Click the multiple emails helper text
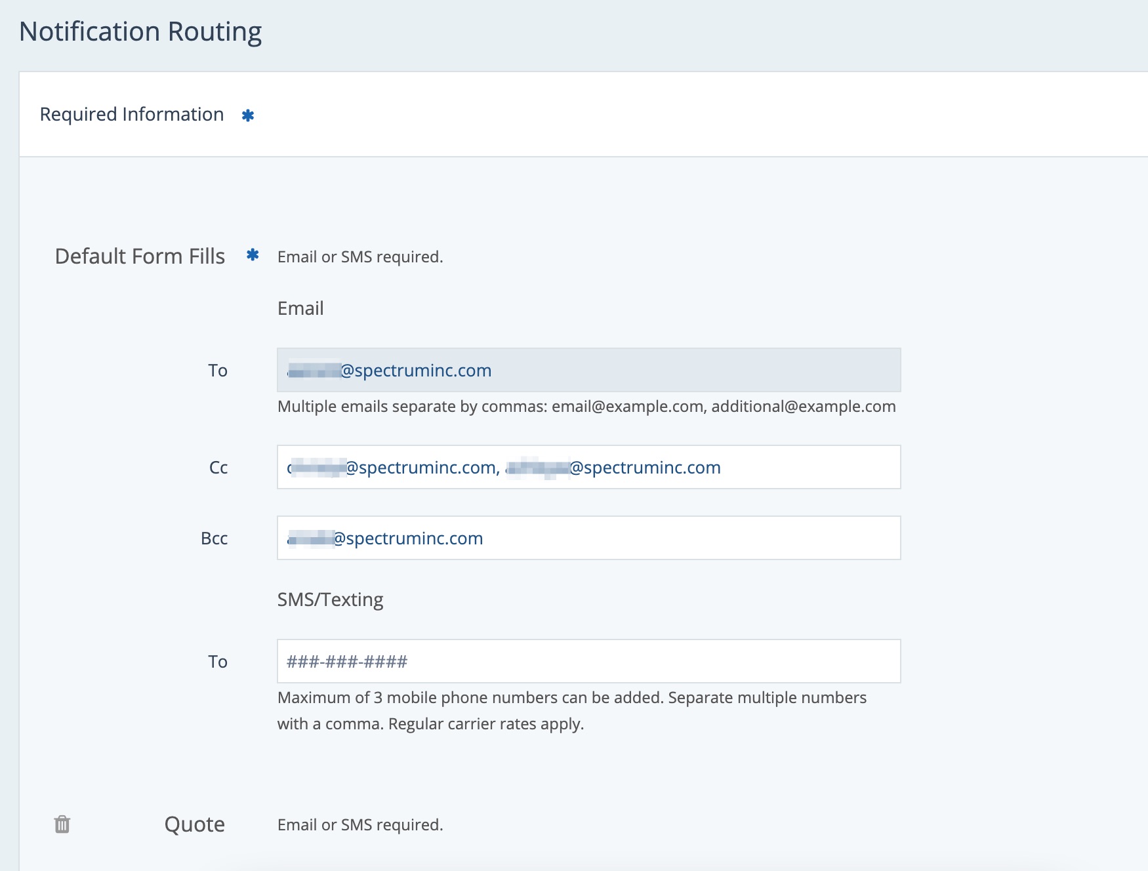The width and height of the screenshot is (1148, 871). tap(586, 407)
